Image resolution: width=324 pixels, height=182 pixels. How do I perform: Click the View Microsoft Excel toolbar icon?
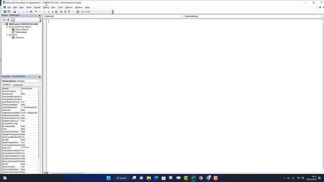5,12
